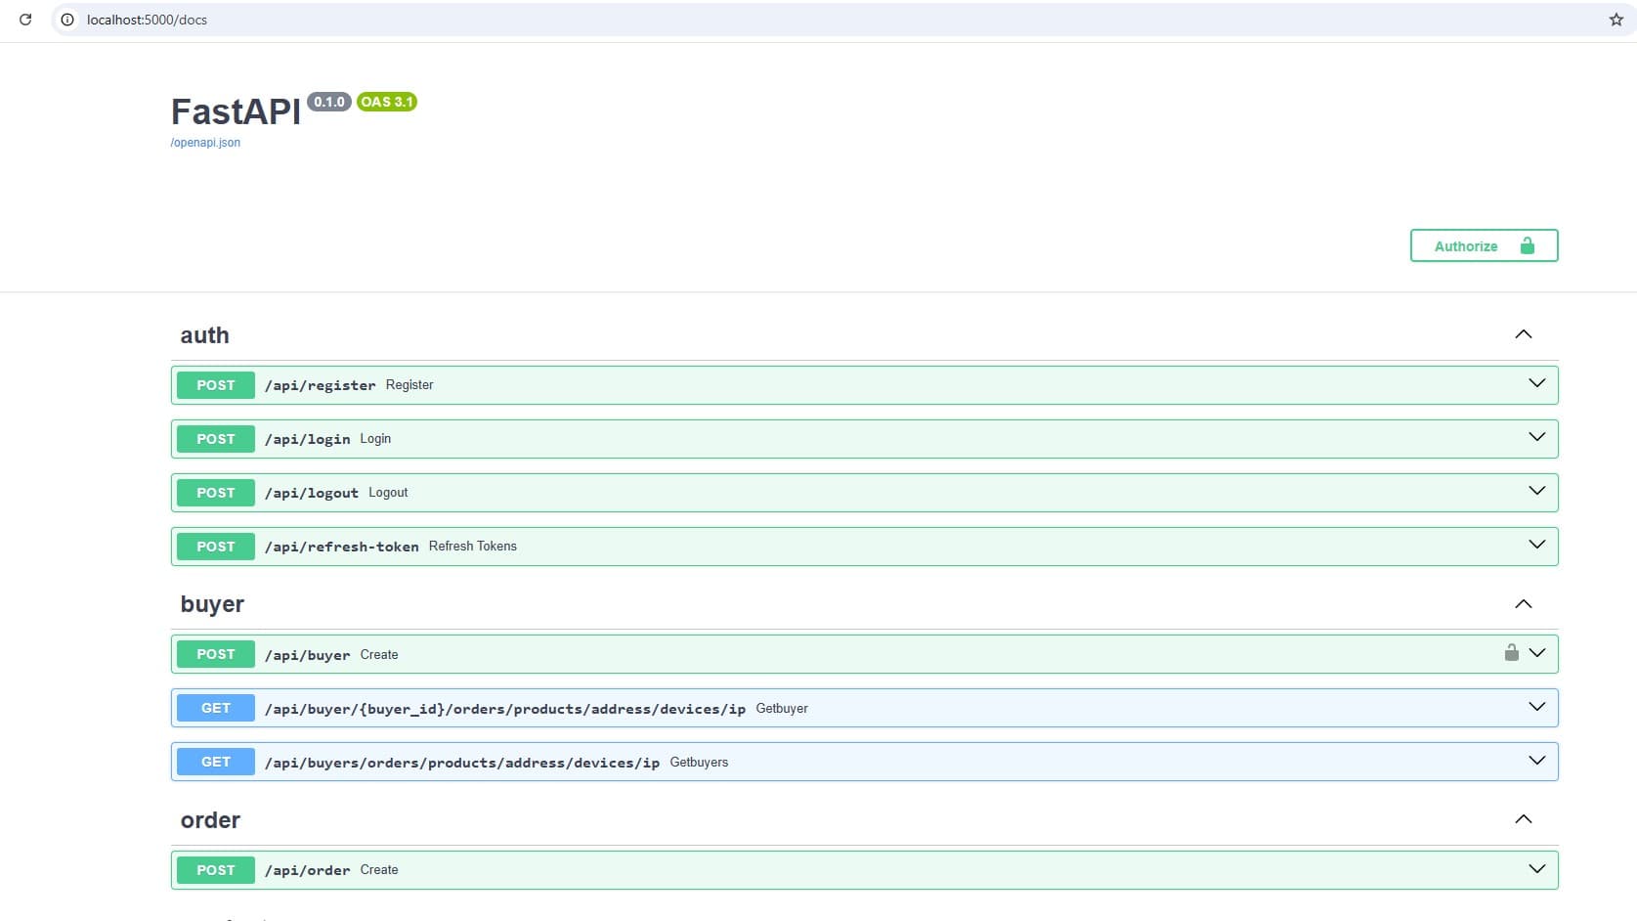1637x921 pixels.
Task: Expand the /api/login endpoint chevron
Action: (x=1536, y=437)
